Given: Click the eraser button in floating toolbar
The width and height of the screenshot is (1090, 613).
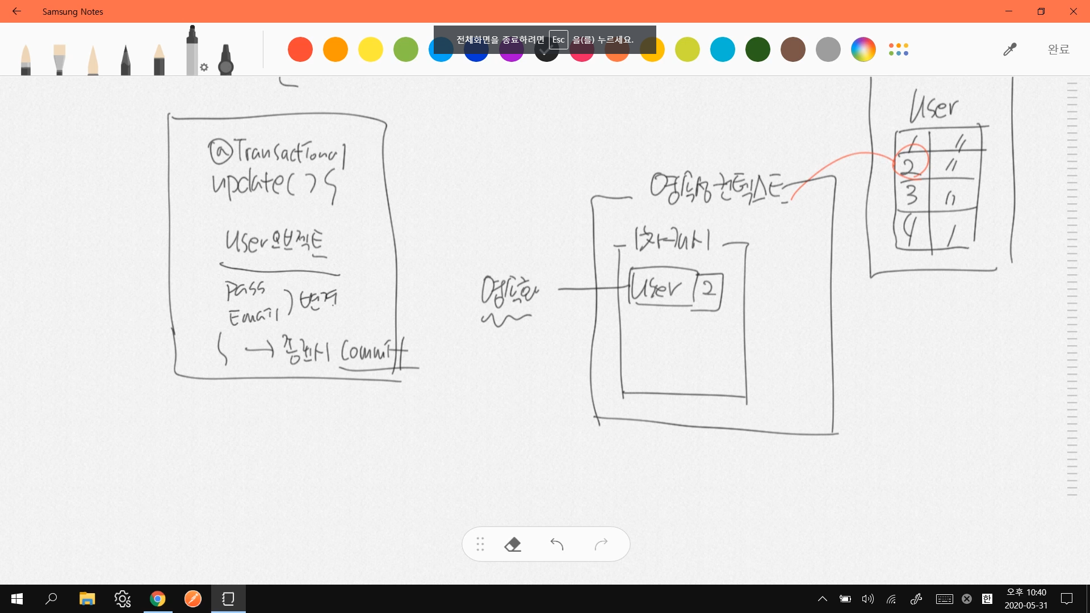Looking at the screenshot, I should pyautogui.click(x=513, y=544).
